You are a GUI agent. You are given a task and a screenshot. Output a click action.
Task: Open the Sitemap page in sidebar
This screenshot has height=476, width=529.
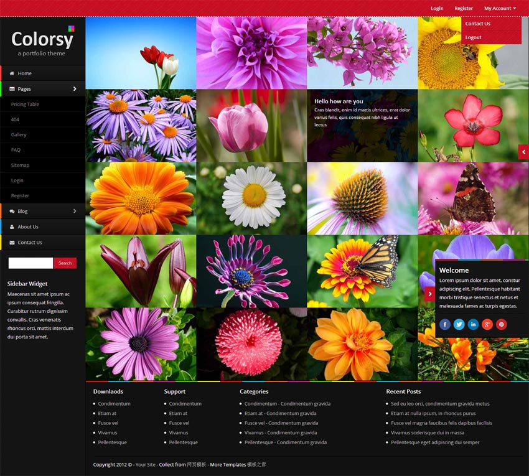pyautogui.click(x=20, y=165)
